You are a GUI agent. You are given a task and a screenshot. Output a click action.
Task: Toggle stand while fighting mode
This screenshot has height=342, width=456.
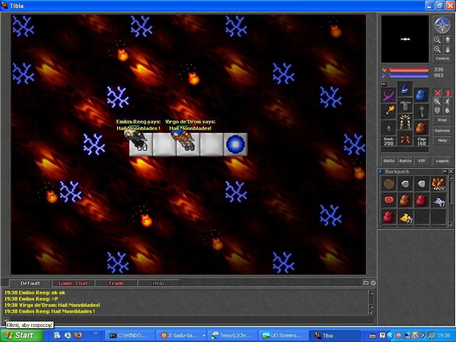[x=447, y=93]
